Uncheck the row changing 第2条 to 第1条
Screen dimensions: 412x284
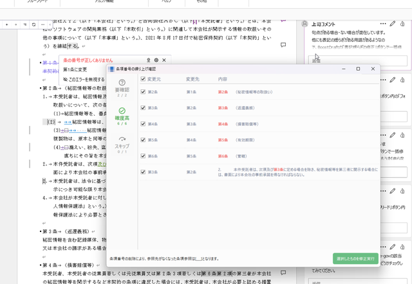coord(143,92)
